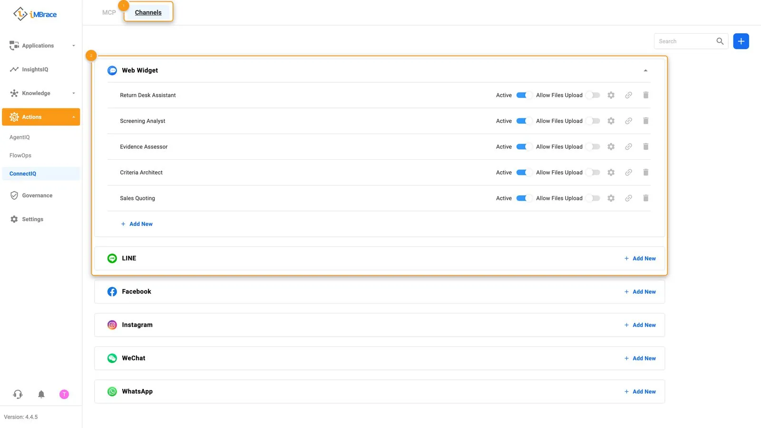Viewport: 761px width, 428px height.
Task: Switch to the MCP tab
Action: [x=109, y=12]
